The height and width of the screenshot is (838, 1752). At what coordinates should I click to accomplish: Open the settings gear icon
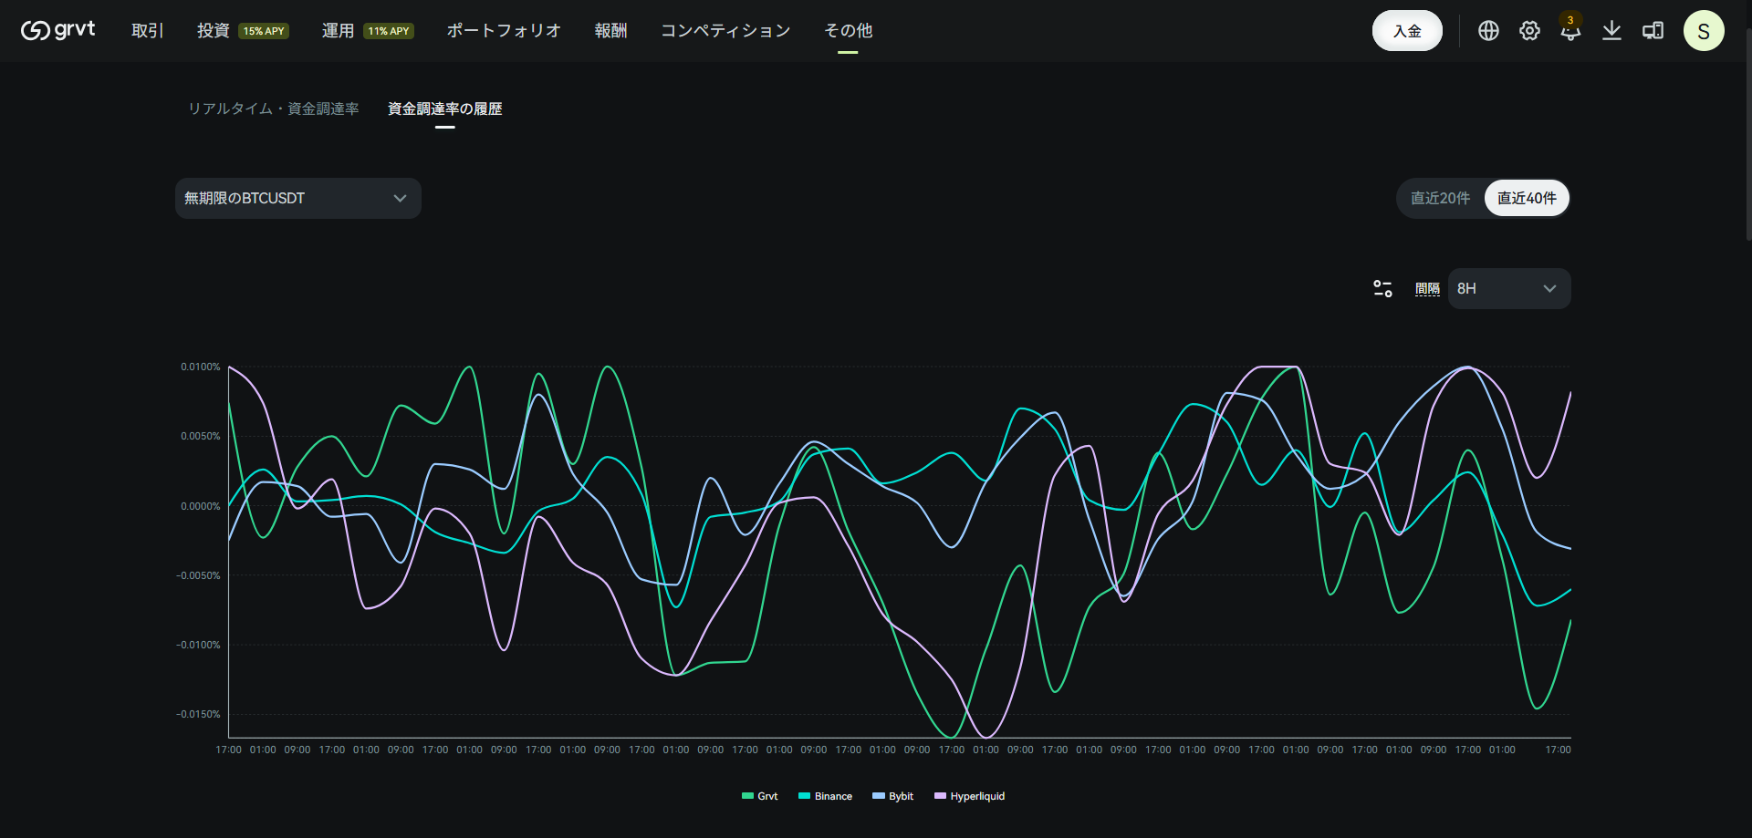pos(1529,31)
